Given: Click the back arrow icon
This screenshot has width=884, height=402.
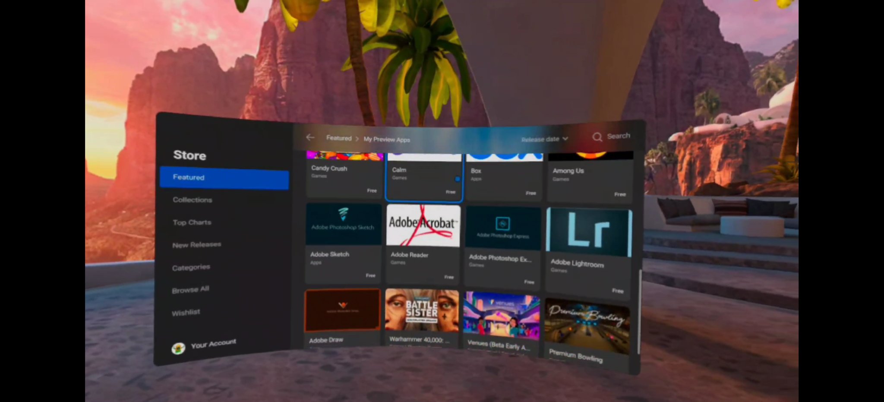Looking at the screenshot, I should click(310, 137).
